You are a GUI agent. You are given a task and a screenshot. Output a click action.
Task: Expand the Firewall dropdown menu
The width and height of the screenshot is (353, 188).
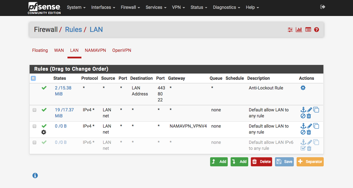point(130,7)
